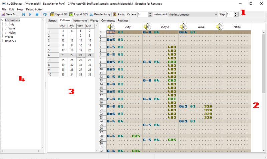Click the Dty1 column header

click(63, 26)
